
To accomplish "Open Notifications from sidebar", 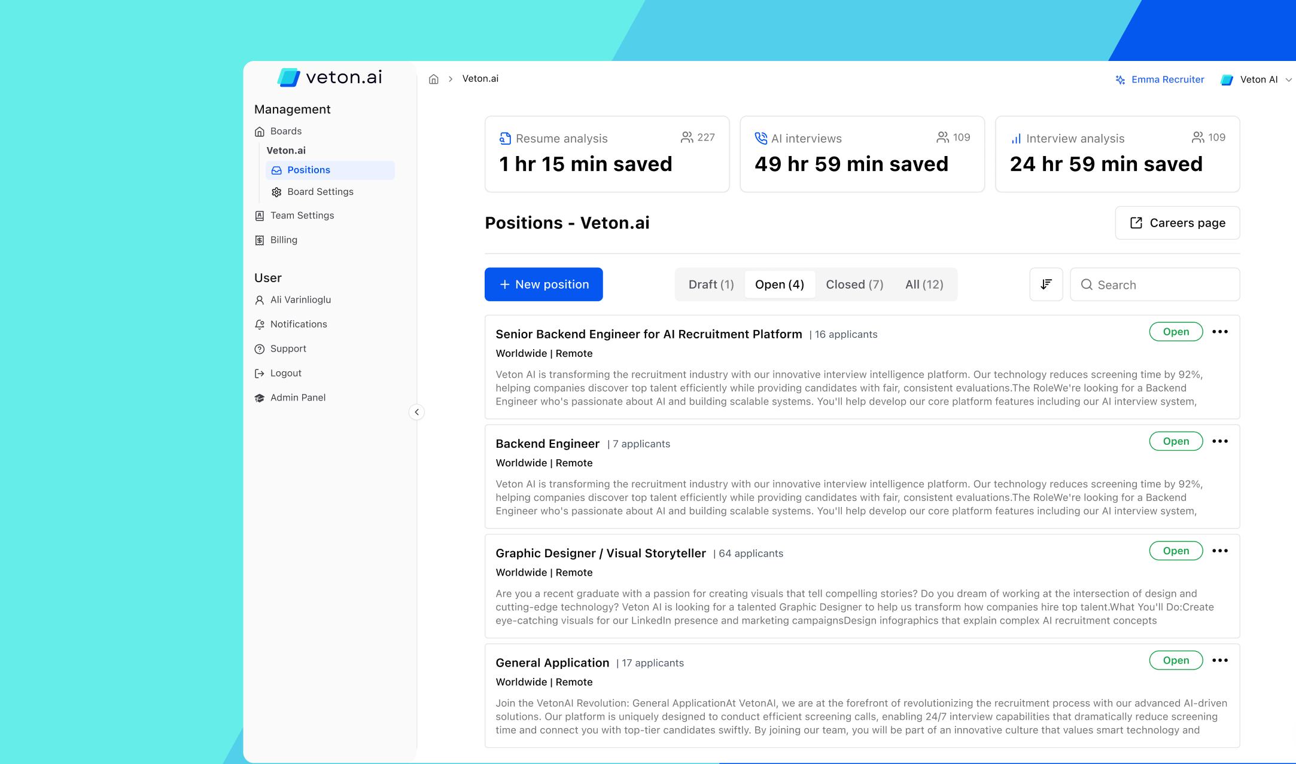I will (x=298, y=324).
